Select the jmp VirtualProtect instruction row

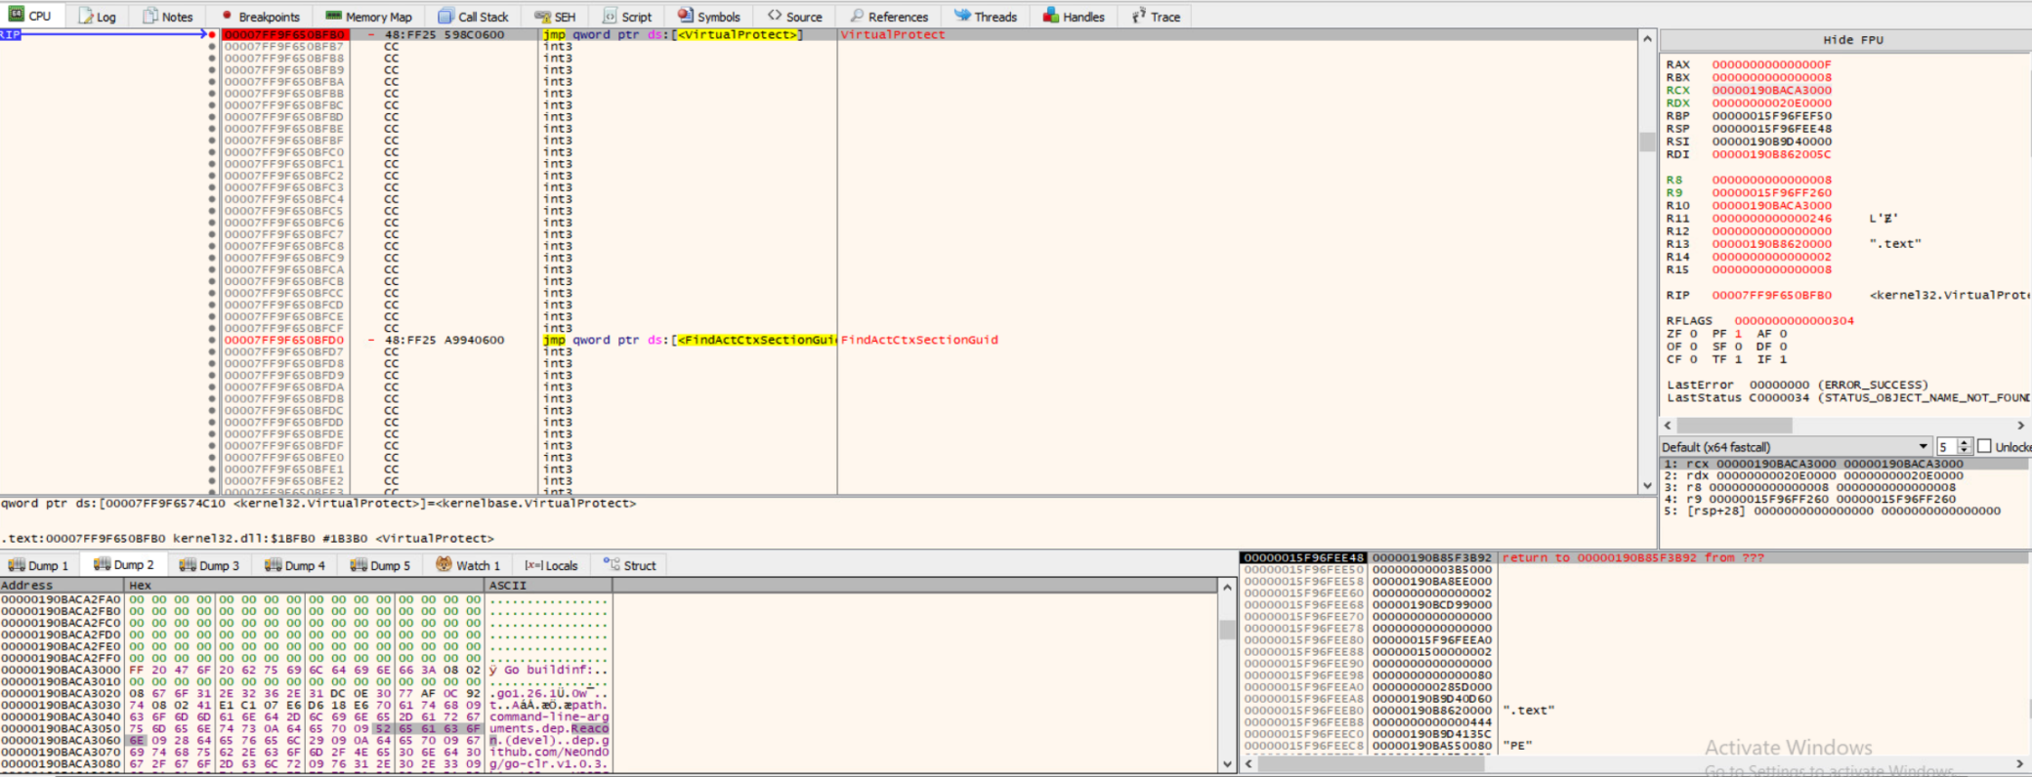[928, 35]
